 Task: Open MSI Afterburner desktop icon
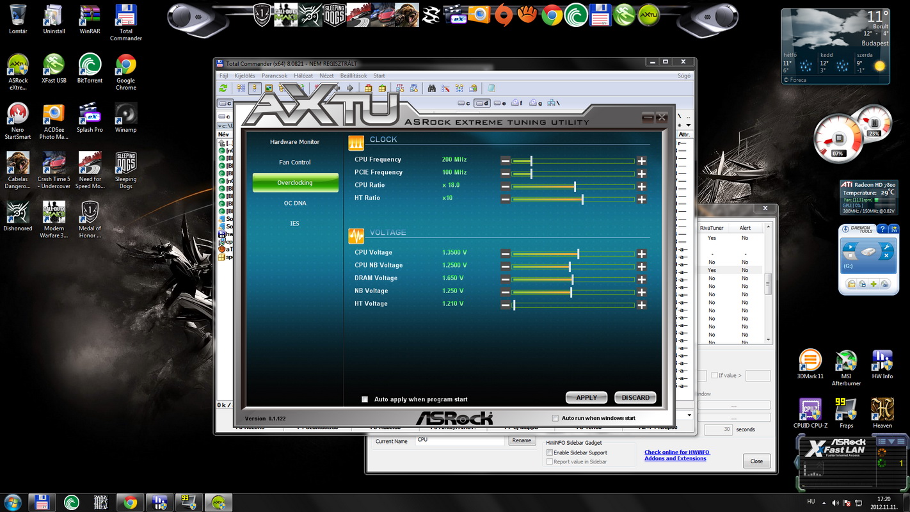tap(846, 368)
